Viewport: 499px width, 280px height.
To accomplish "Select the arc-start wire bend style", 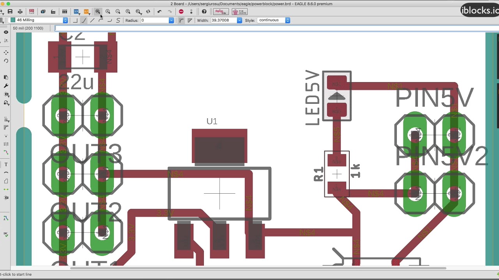I will point(101,20).
